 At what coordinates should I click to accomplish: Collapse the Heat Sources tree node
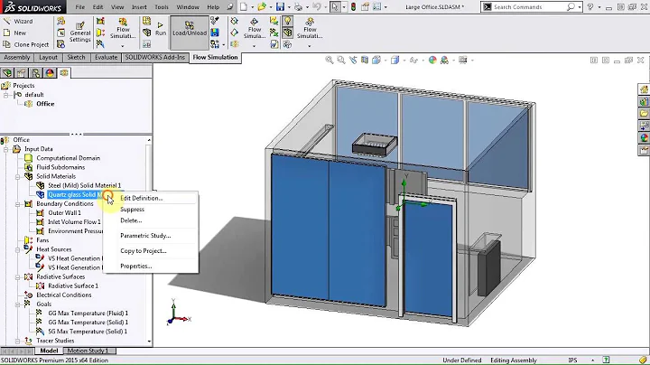[18, 249]
